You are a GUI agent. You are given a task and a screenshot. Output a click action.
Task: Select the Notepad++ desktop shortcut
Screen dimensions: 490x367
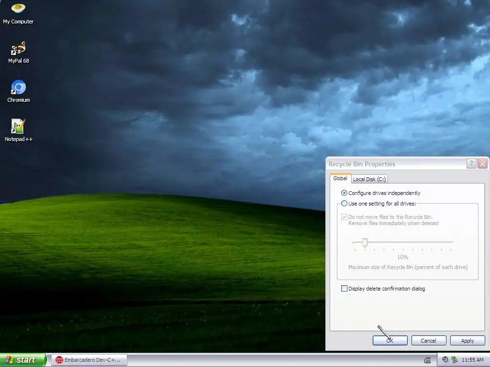(x=19, y=130)
